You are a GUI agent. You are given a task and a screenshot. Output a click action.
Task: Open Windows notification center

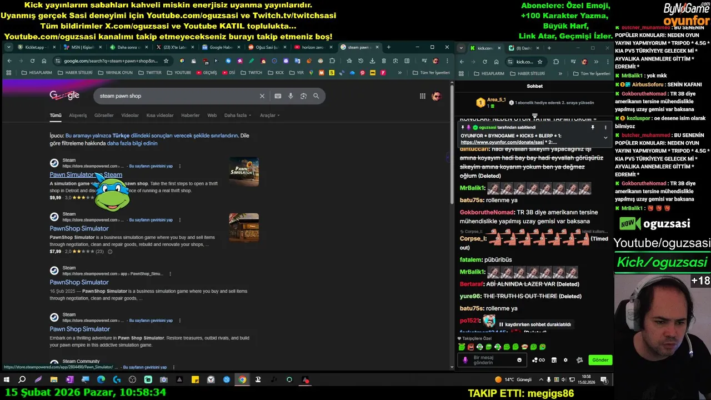(604, 380)
